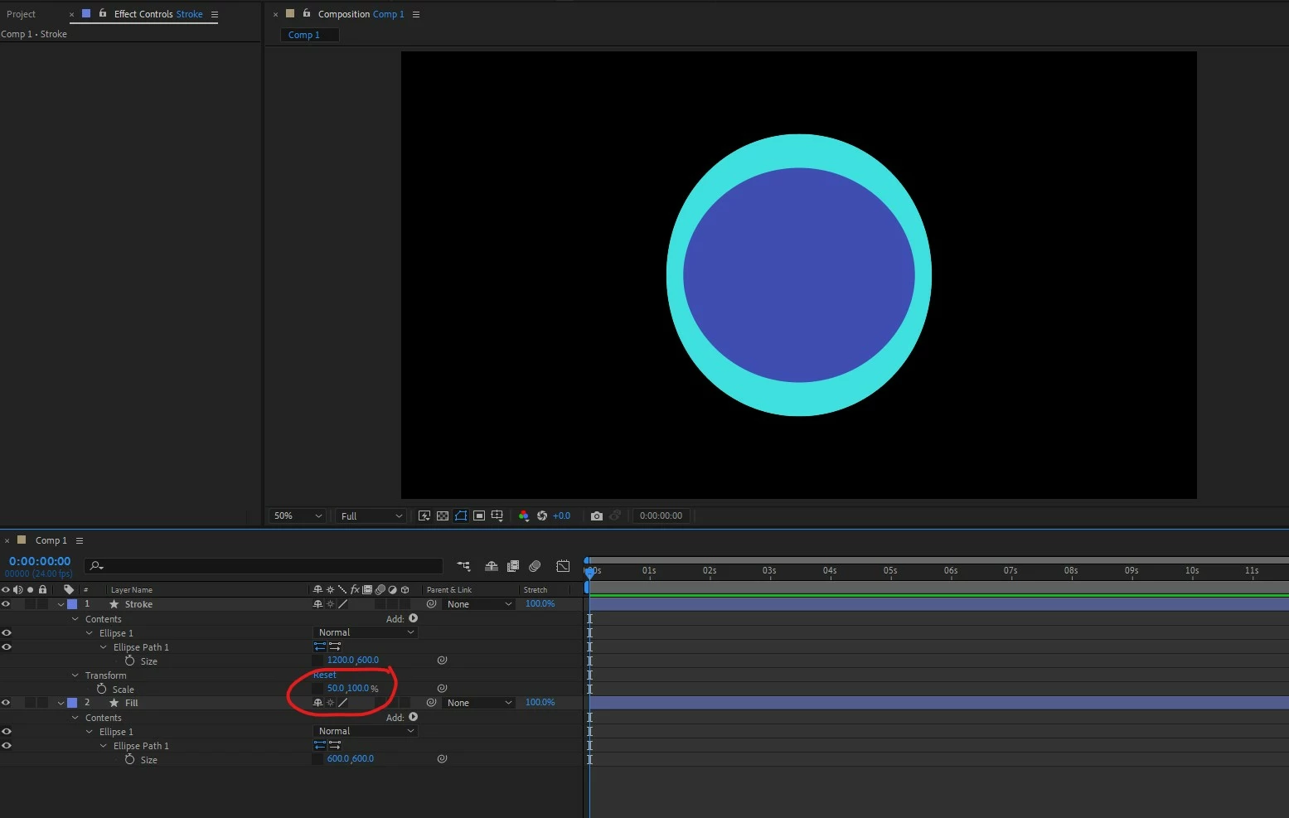
Task: Hide the Stroke layer with eye icon
Action: (x=6, y=604)
